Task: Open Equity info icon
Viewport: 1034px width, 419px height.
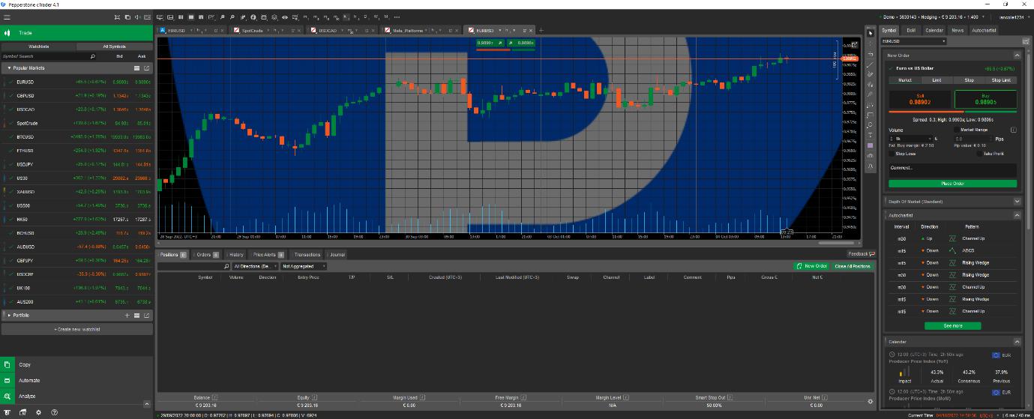Action: [x=316, y=397]
